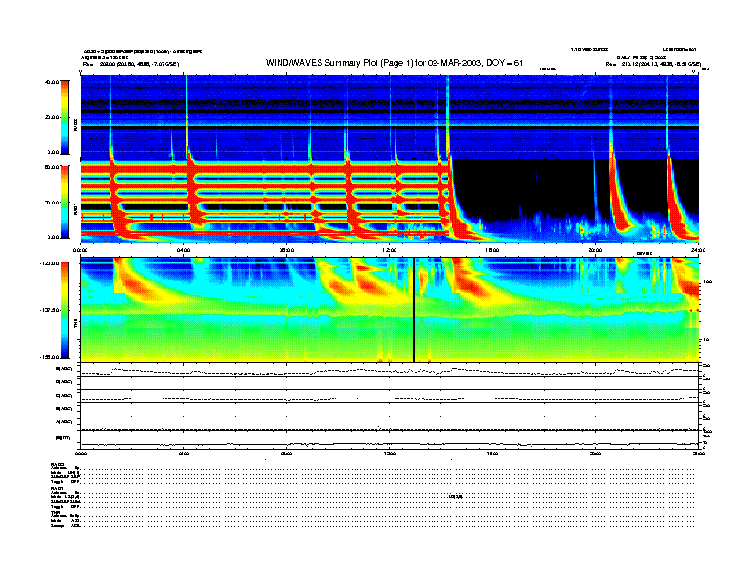
Task: Click the 100 label on TNR right axis
Action: coord(707,281)
